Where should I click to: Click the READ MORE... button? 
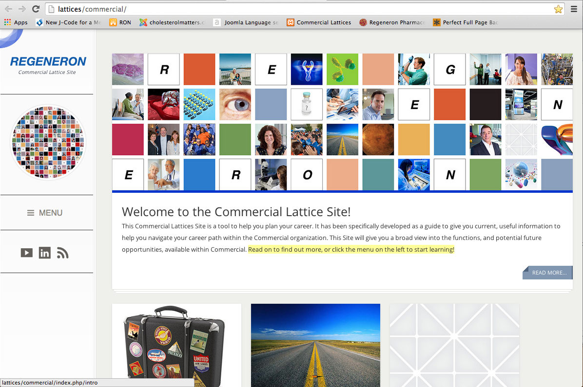[548, 273]
